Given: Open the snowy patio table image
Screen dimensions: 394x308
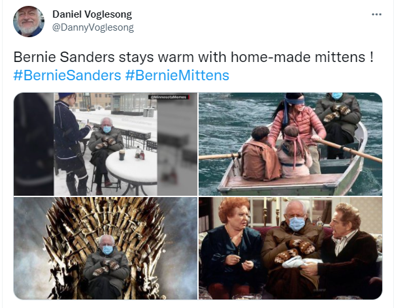Looking at the screenshot, I should (106, 144).
